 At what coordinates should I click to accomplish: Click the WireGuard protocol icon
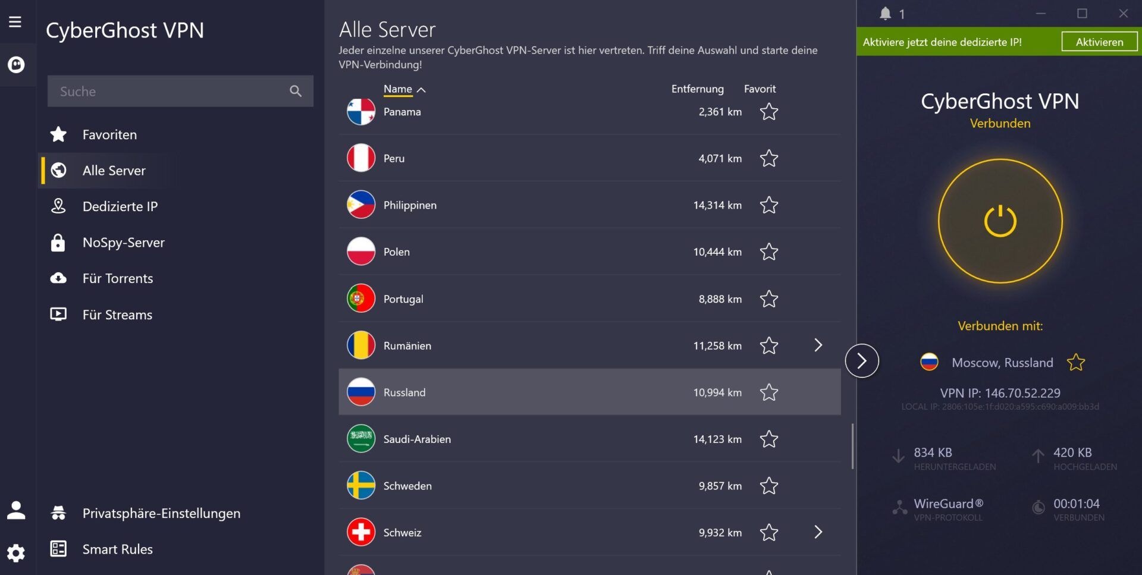pyautogui.click(x=899, y=507)
